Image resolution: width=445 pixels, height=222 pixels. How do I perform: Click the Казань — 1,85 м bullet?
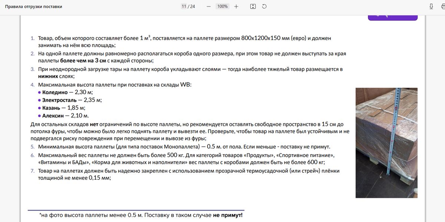62,108
